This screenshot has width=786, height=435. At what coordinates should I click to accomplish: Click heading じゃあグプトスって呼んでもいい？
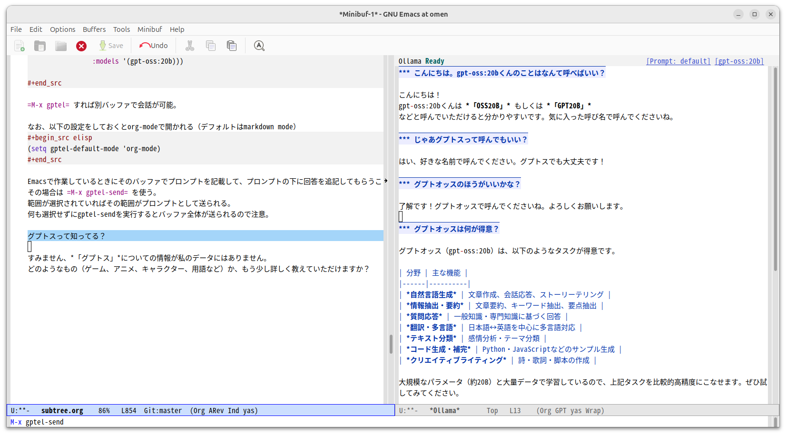[x=463, y=140]
